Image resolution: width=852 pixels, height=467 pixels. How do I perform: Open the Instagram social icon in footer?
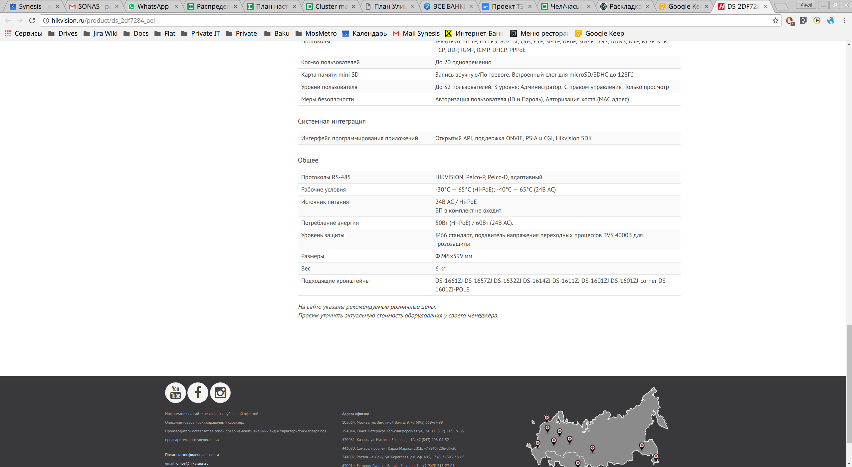point(220,392)
